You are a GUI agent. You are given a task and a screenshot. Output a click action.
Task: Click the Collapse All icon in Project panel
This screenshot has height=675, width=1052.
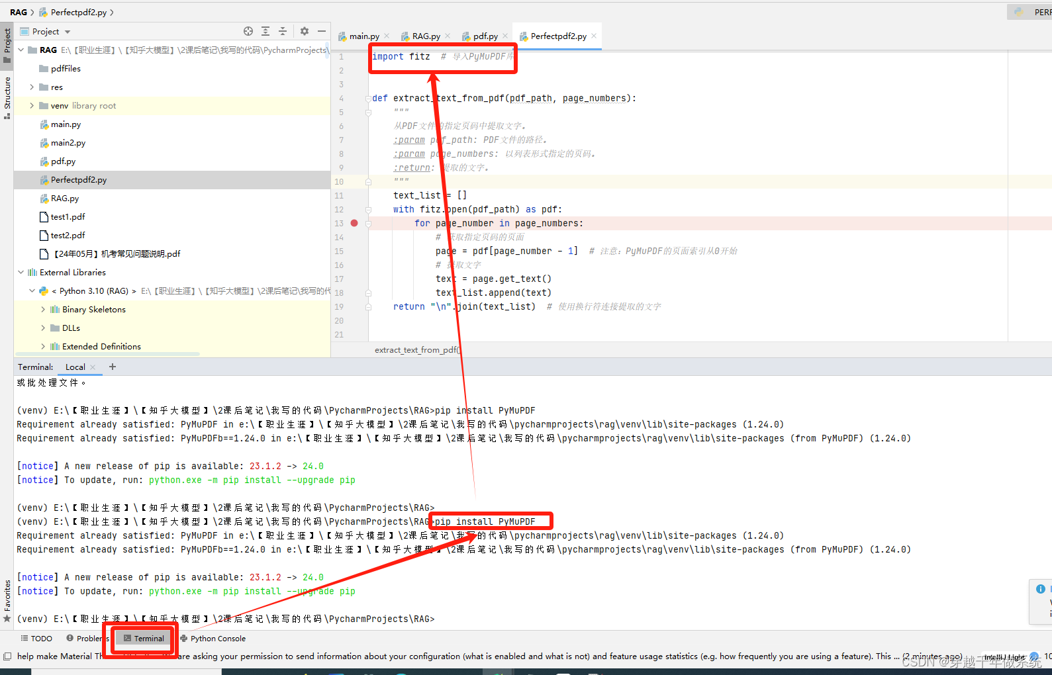[x=283, y=31]
